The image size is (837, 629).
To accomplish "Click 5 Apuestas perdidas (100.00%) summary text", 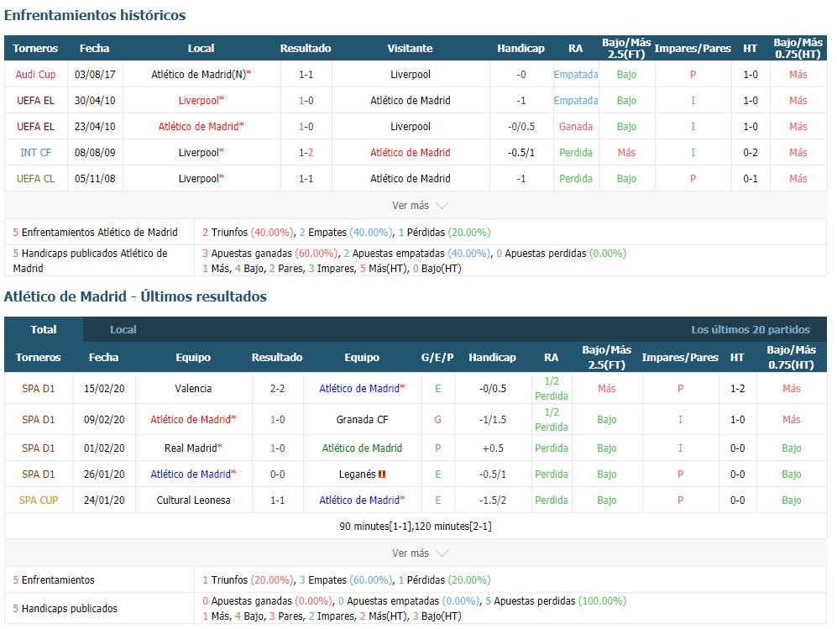I will coord(556,601).
